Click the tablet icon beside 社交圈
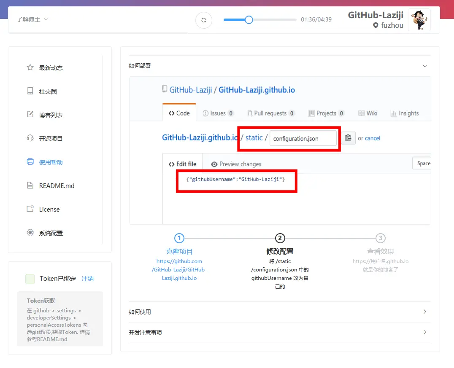The height and width of the screenshot is (368, 454). point(30,91)
